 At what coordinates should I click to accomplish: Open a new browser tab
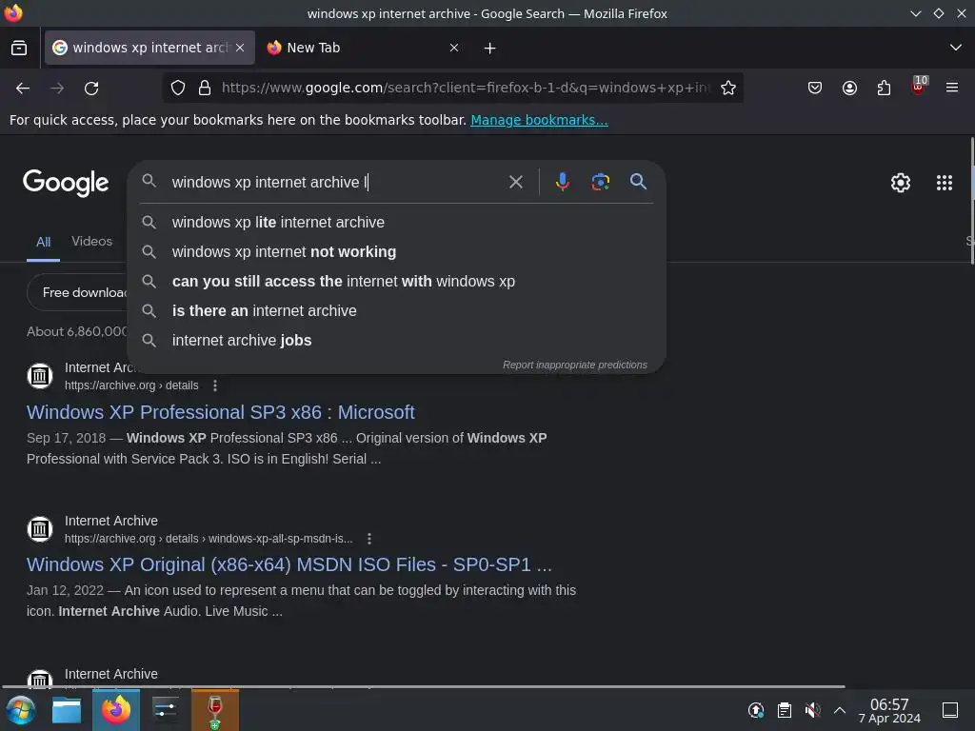pyautogui.click(x=490, y=48)
